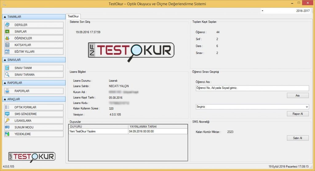Switch to the TestOkur tab
Screen dimensions: 315x171
(73, 16)
